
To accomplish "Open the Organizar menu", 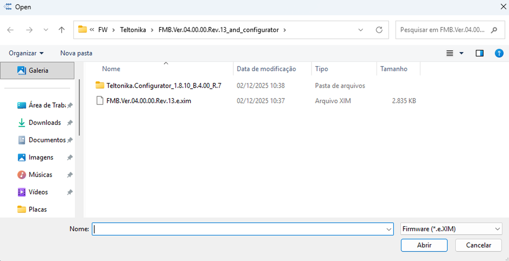I will click(26, 53).
